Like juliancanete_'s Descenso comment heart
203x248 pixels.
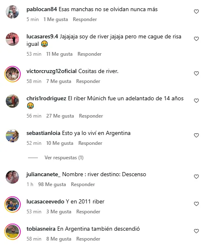(196, 177)
